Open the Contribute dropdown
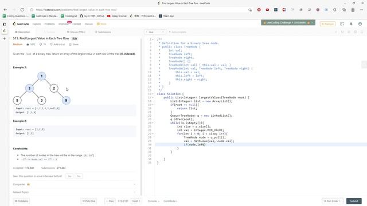The height and width of the screenshot is (206, 367). pos(170,201)
